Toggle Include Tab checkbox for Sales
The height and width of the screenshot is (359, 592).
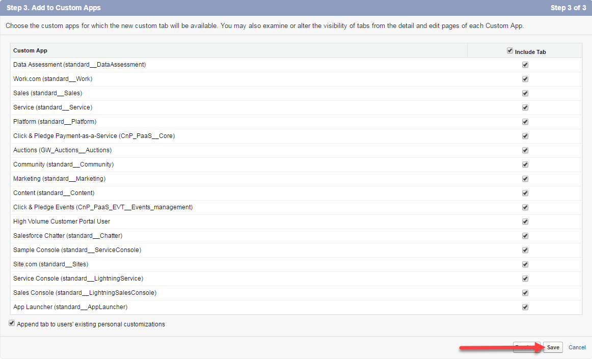pyautogui.click(x=525, y=93)
